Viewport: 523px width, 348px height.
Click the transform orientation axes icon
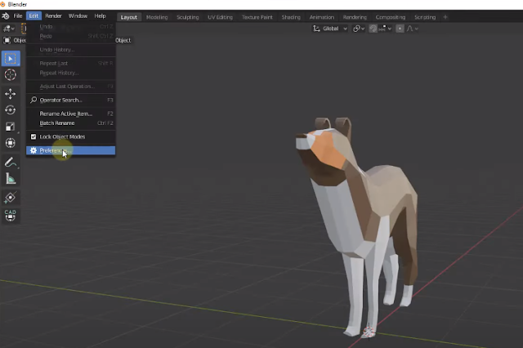pyautogui.click(x=316, y=29)
